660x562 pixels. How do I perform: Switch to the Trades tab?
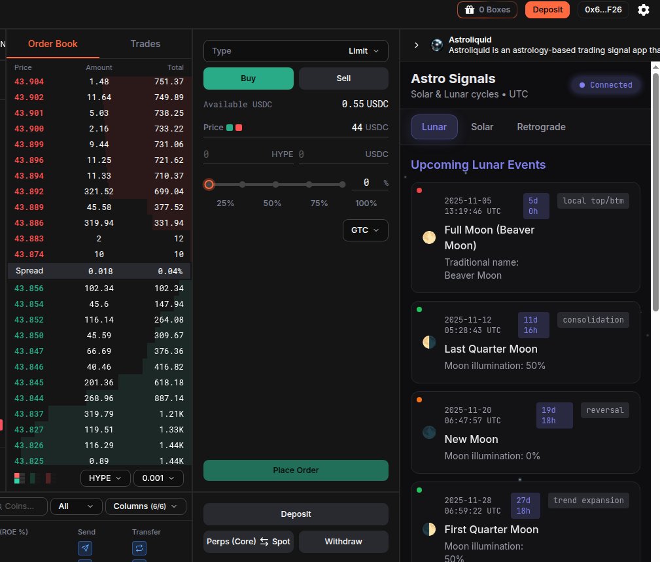tap(145, 44)
